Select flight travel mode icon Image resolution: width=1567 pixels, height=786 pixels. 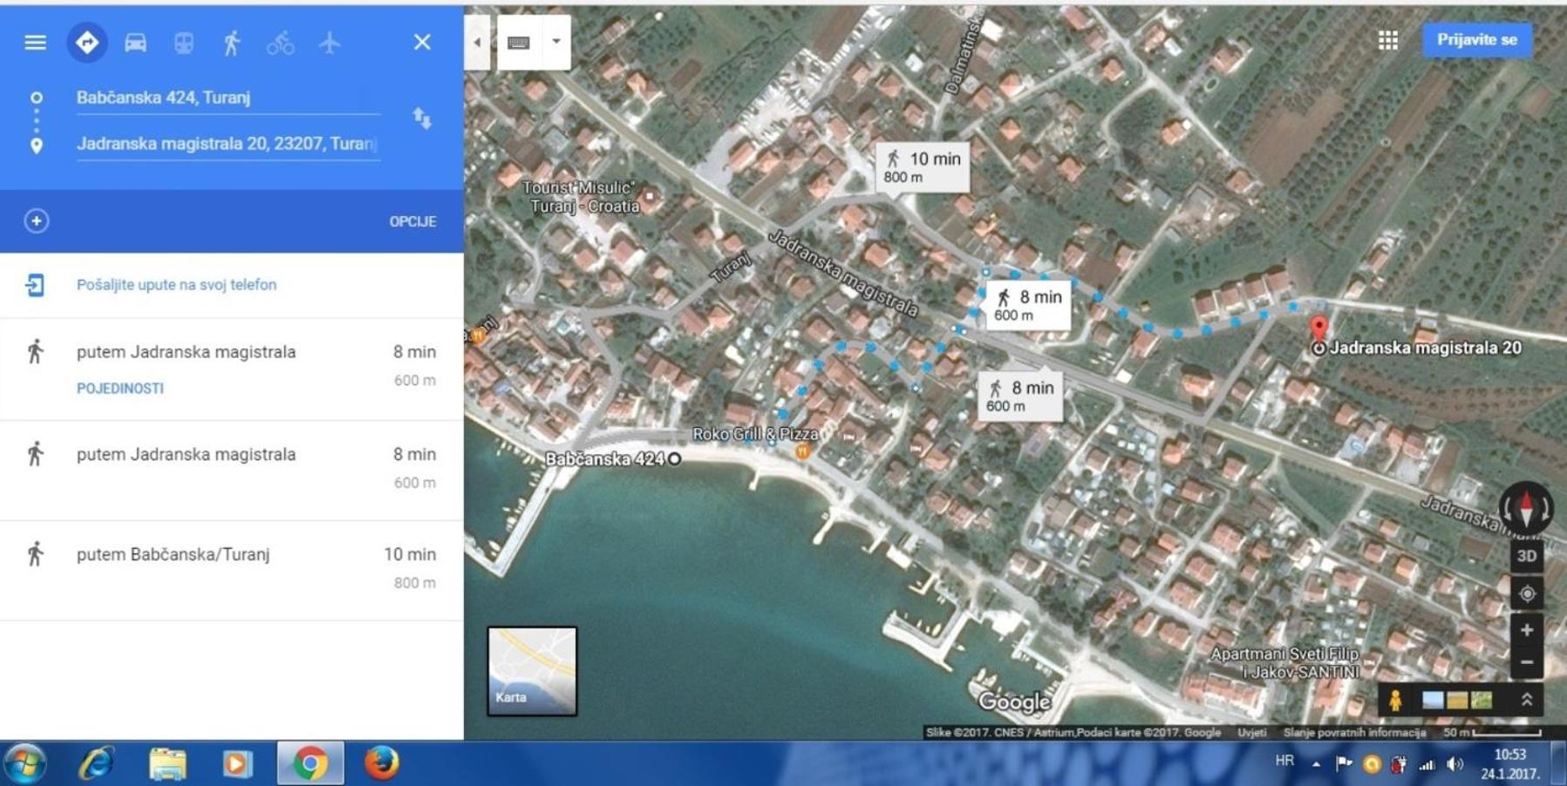point(329,42)
